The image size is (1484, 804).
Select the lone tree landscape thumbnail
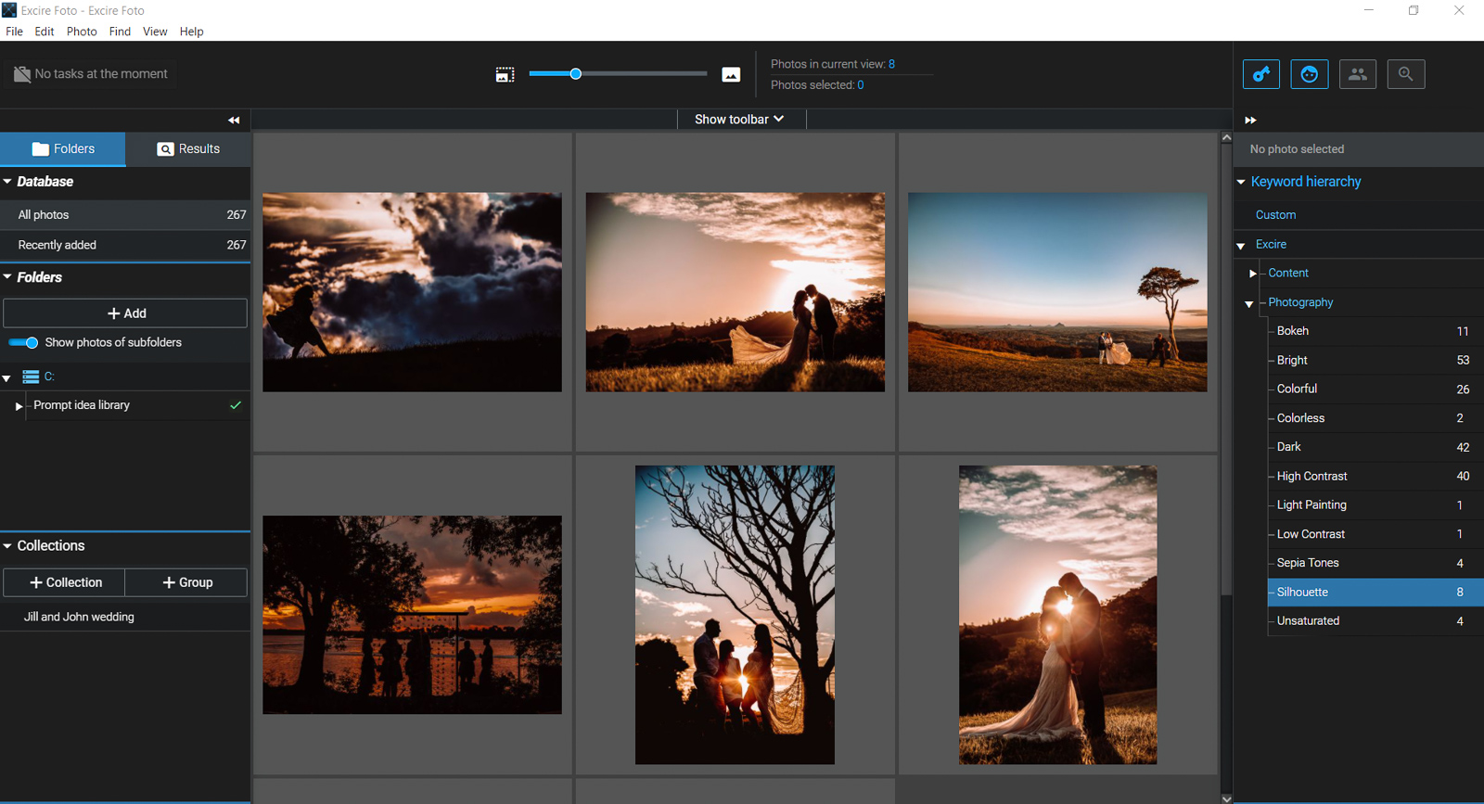click(1057, 292)
